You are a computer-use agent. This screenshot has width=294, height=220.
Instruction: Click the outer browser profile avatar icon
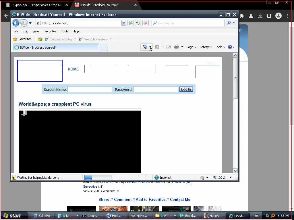(278, 16)
